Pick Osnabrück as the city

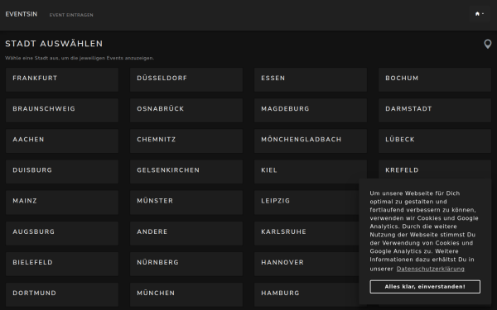[186, 111]
